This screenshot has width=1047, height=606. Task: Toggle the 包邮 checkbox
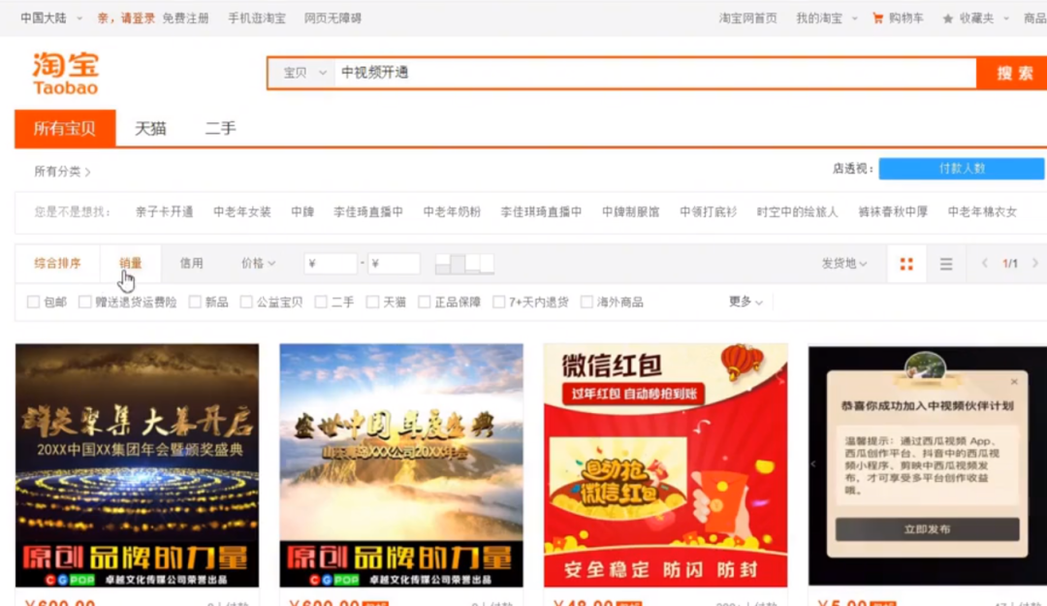33,302
